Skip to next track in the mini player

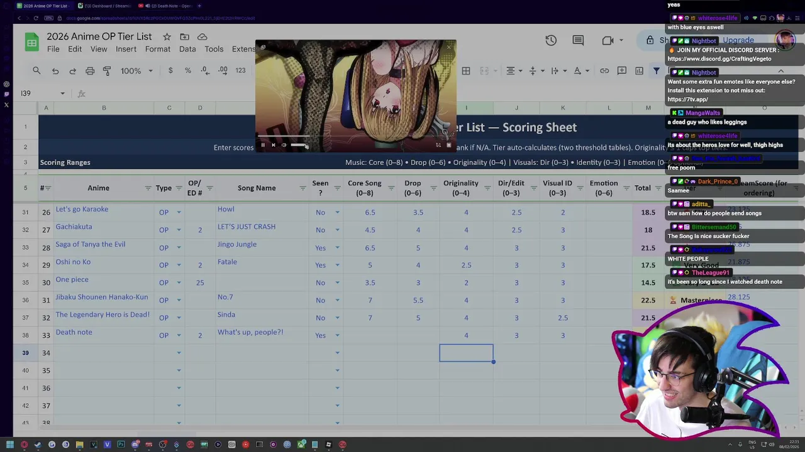pos(273,145)
